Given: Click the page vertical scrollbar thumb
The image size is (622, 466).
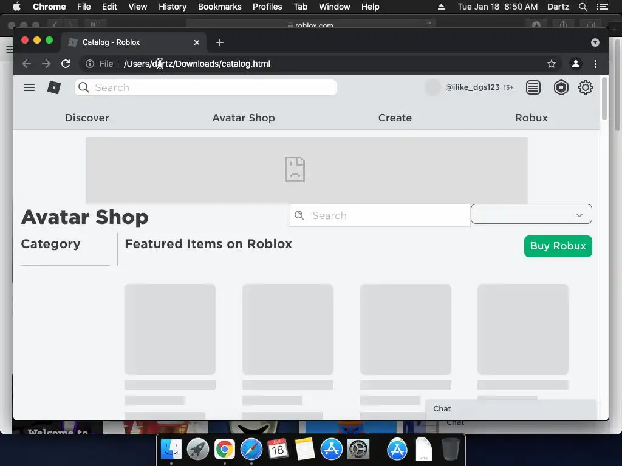Looking at the screenshot, I should [604, 98].
